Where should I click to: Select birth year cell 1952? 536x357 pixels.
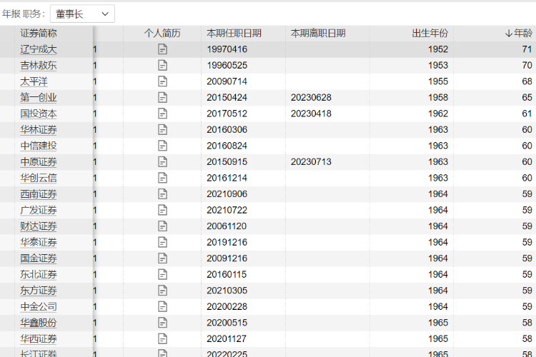point(438,49)
